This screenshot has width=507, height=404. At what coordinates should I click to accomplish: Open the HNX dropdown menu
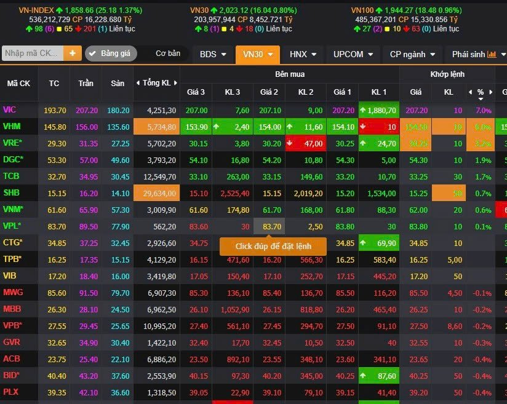[303, 55]
